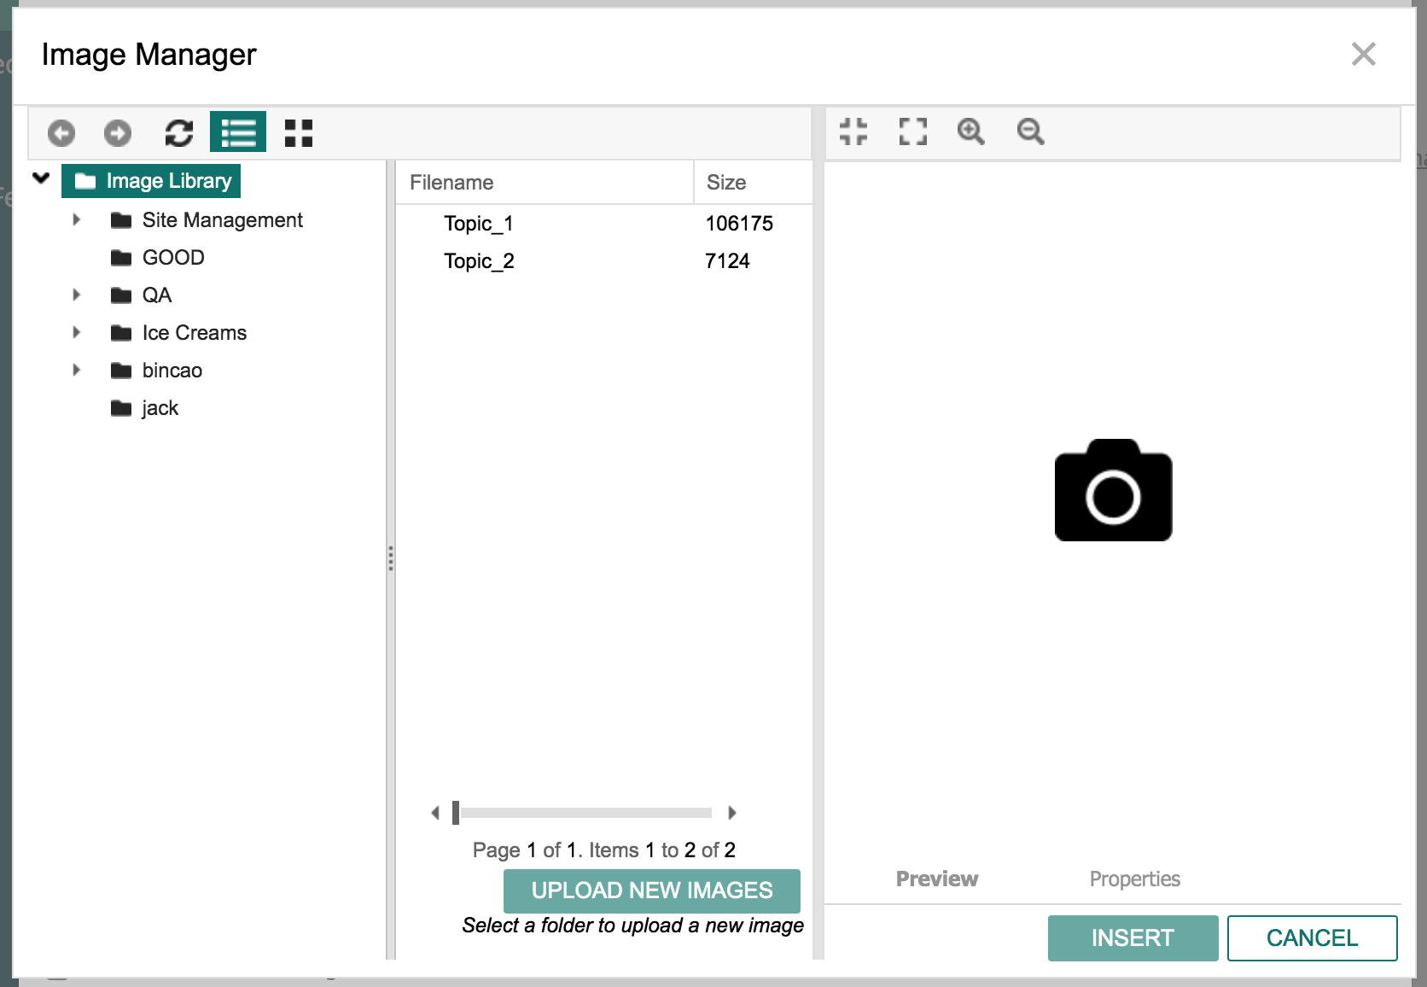Click the horizontal scrollbar right arrow
This screenshot has height=987, width=1427.
pyautogui.click(x=732, y=813)
